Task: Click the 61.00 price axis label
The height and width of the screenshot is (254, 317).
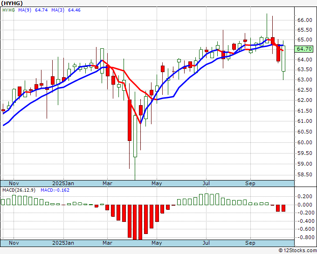Action: 305,121
